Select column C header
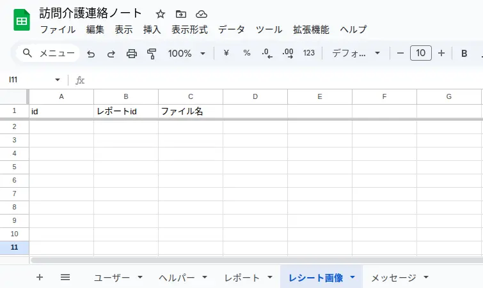 click(x=191, y=96)
